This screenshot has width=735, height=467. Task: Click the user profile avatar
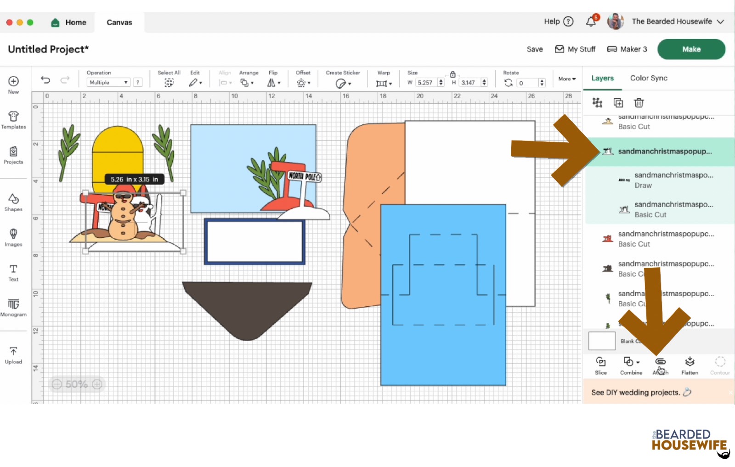tap(616, 21)
